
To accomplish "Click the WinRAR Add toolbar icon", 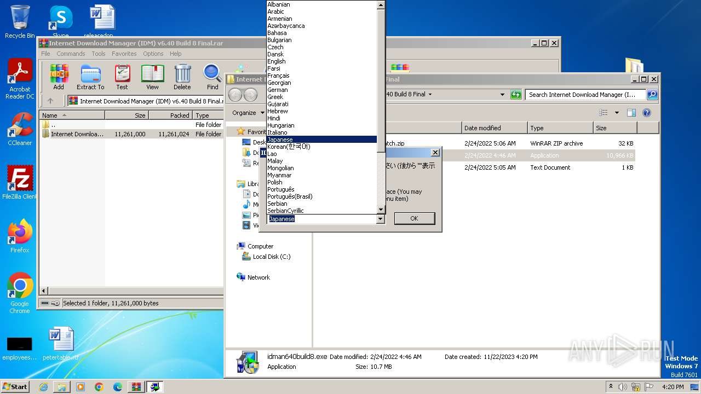I will [x=59, y=77].
